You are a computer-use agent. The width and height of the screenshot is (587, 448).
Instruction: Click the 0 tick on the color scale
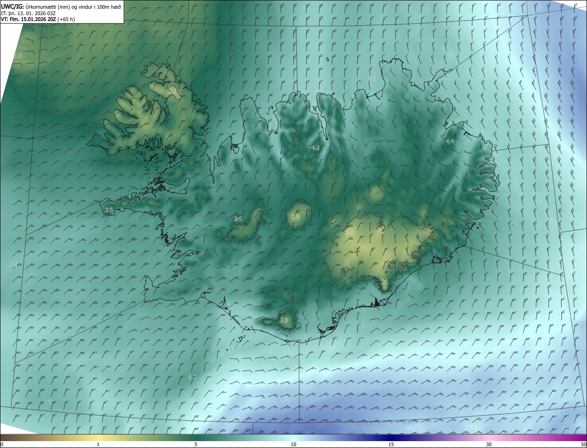[x=2, y=444]
